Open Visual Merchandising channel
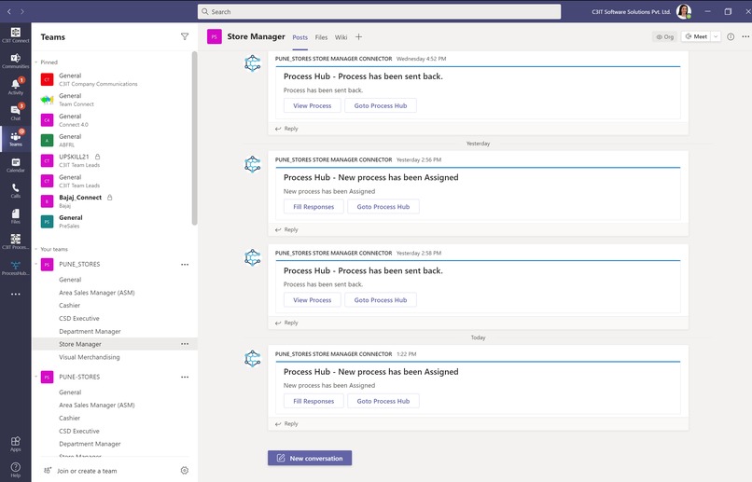The width and height of the screenshot is (752, 482). pos(90,357)
